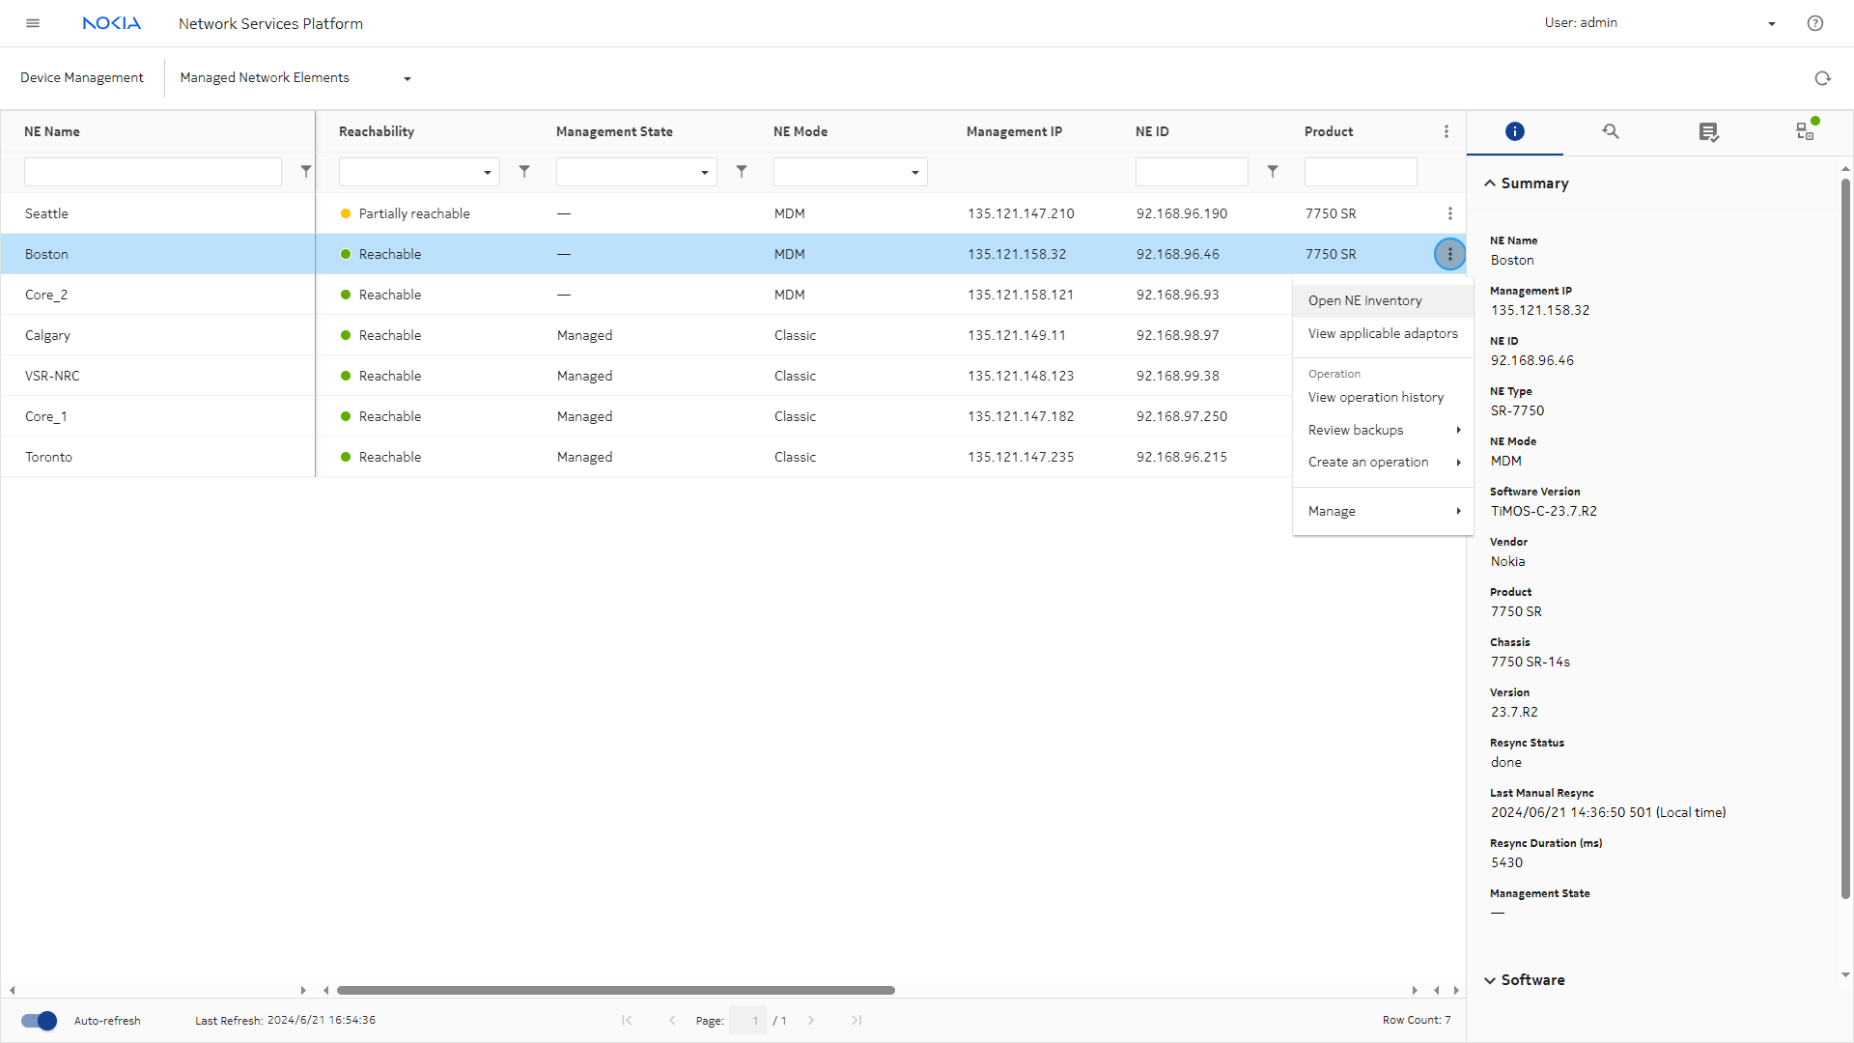Viewport: 1854px width, 1043px height.
Task: Click the refresh icon at top right
Action: [1822, 78]
